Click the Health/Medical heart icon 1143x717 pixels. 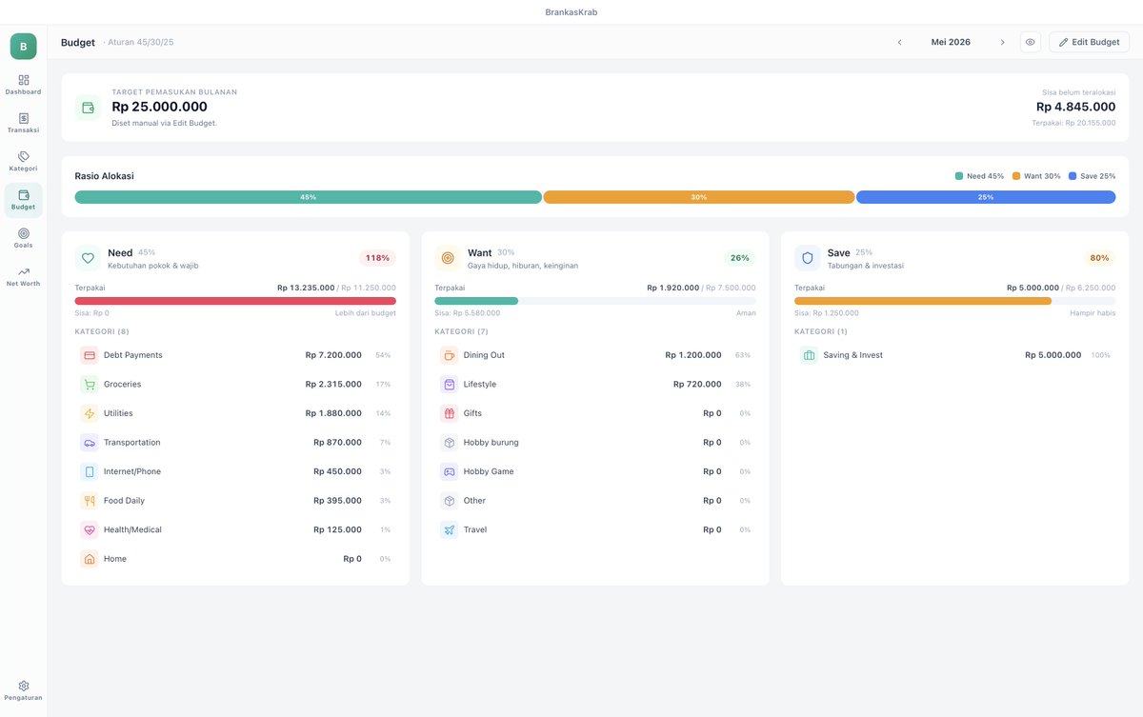point(89,529)
